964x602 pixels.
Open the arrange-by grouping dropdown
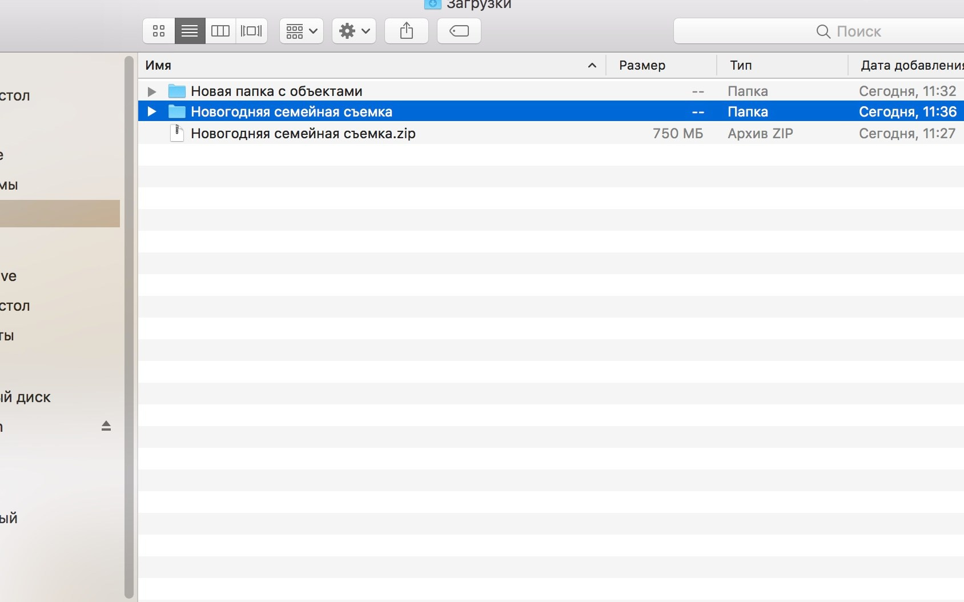[x=302, y=31]
